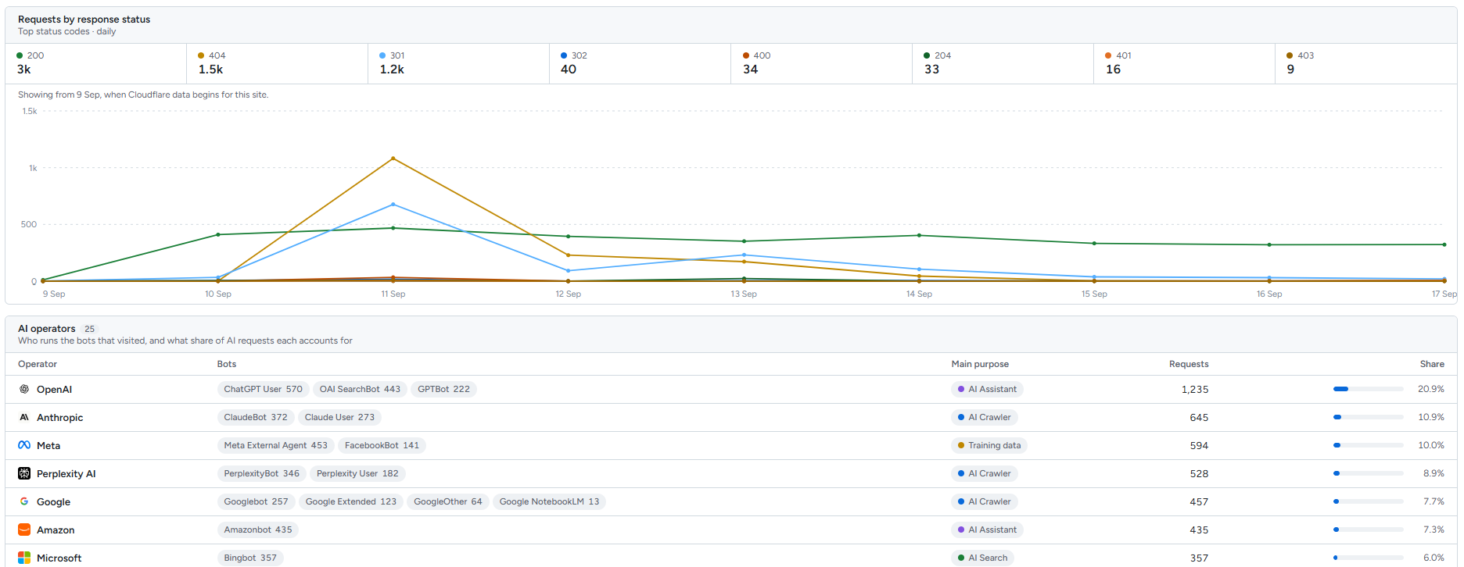Image resolution: width=1464 pixels, height=567 pixels.
Task: Click the AI operators count badge 25
Action: (90, 329)
